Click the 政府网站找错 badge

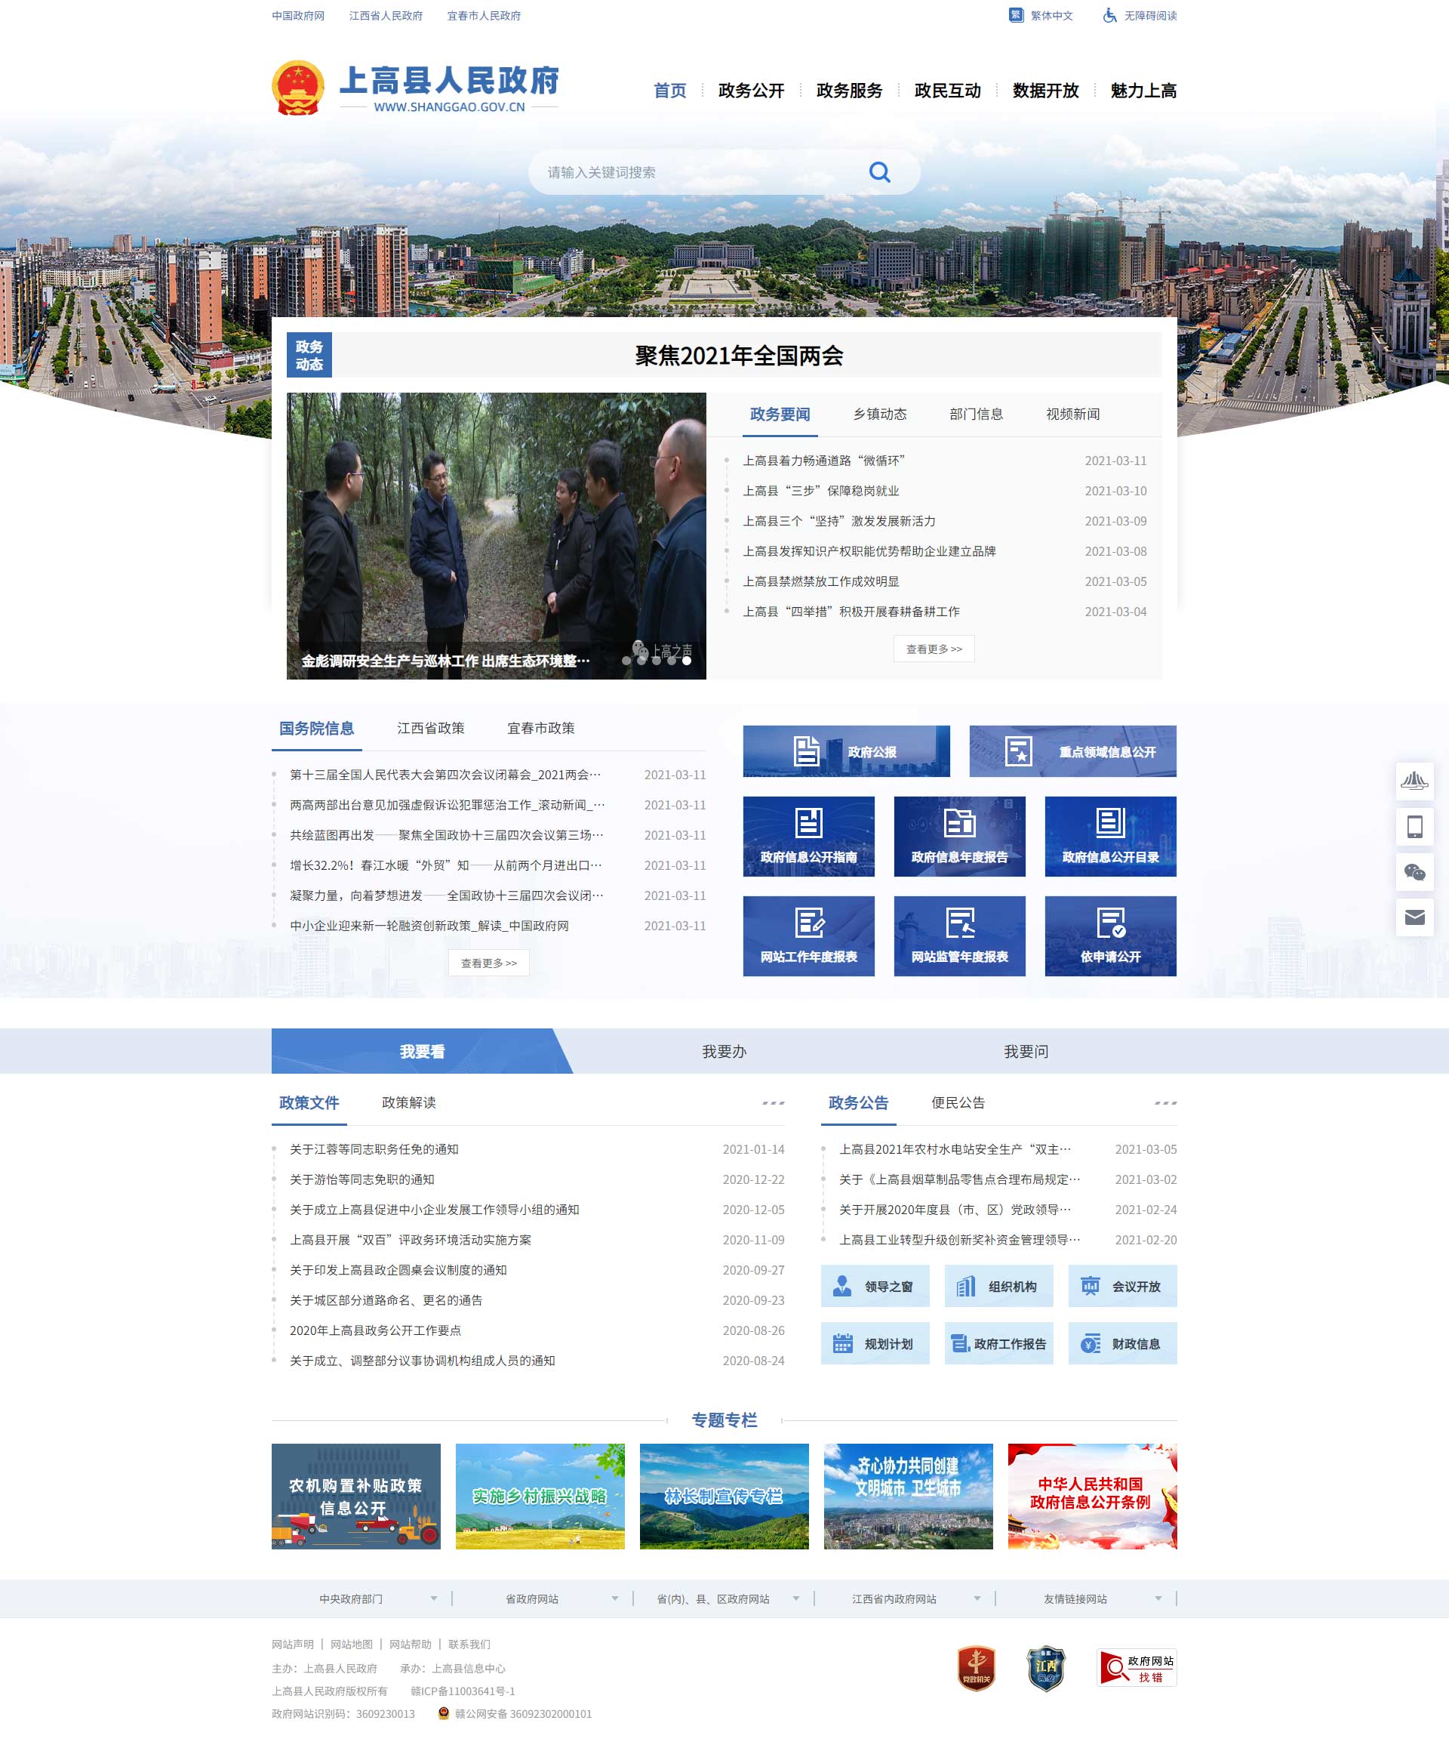(1137, 1668)
